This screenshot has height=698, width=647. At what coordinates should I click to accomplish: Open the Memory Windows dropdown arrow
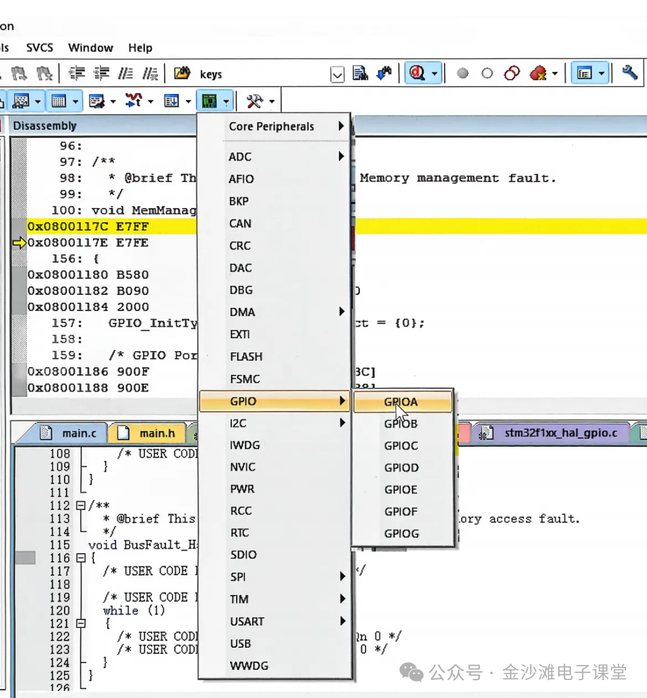coord(75,102)
